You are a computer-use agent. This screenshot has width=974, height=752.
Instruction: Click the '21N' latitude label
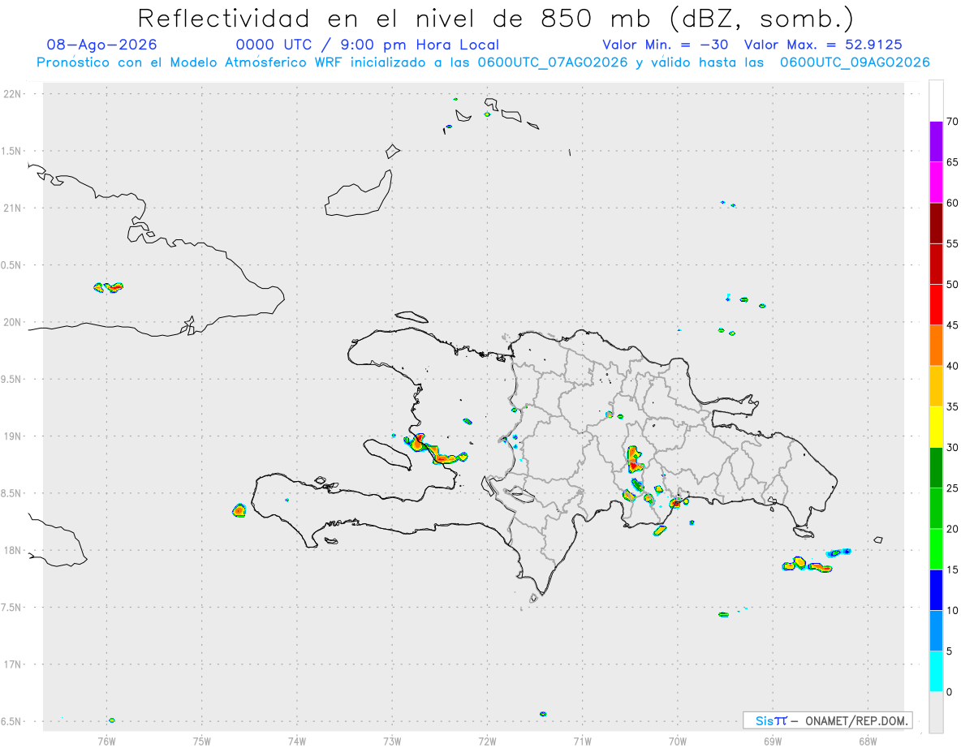click(x=14, y=208)
